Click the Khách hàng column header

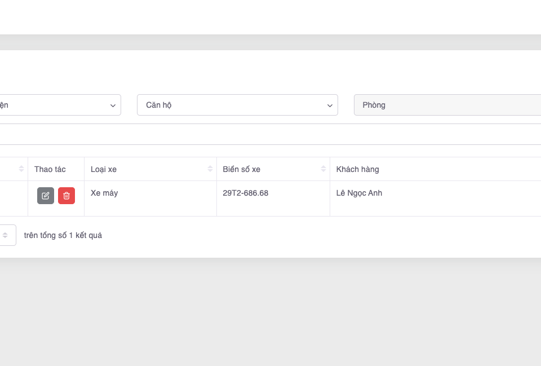click(357, 169)
